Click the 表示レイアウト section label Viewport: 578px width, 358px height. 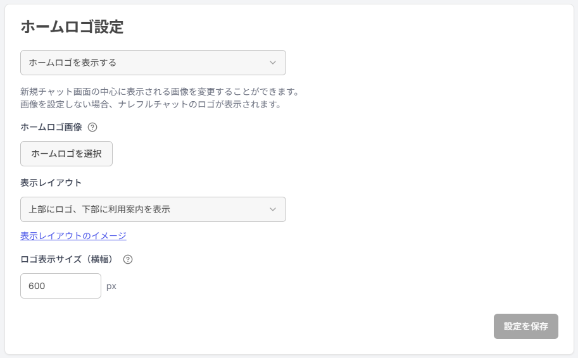pyautogui.click(x=51, y=183)
